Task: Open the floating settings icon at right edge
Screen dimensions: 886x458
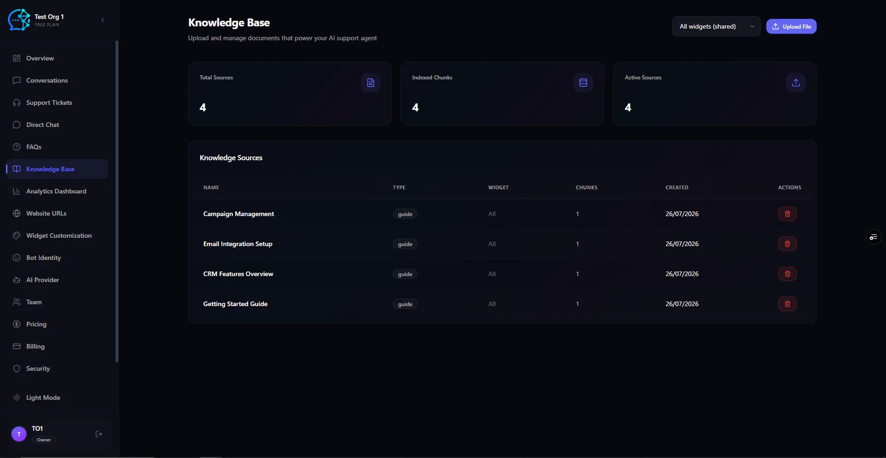Action: pyautogui.click(x=874, y=237)
